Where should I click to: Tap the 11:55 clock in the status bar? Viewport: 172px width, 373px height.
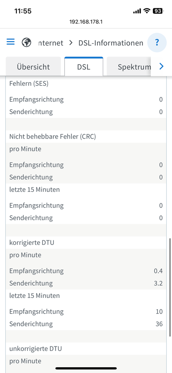point(23,11)
